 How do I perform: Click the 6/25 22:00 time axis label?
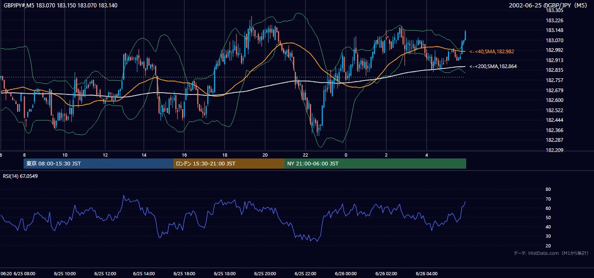305,273
